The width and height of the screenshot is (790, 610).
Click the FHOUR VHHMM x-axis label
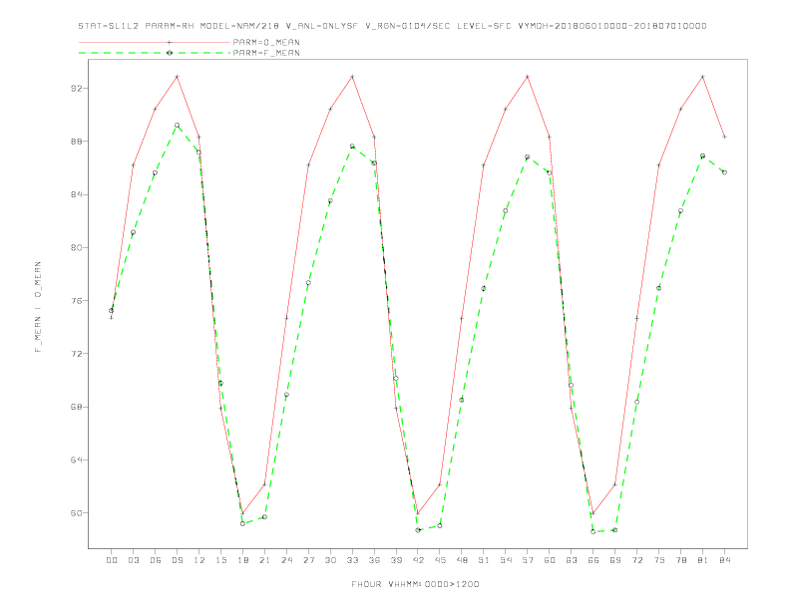(x=415, y=584)
